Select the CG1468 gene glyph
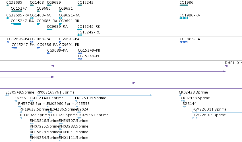 click(x=32, y=5)
